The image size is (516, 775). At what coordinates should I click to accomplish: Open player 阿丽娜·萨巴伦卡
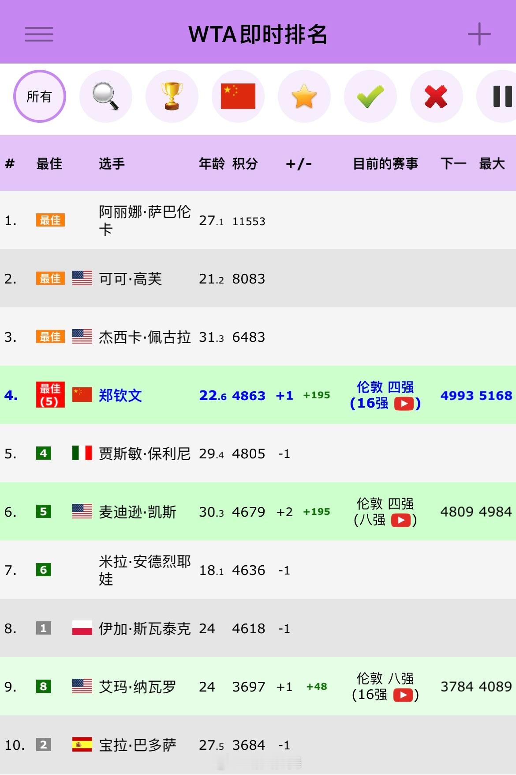click(145, 220)
